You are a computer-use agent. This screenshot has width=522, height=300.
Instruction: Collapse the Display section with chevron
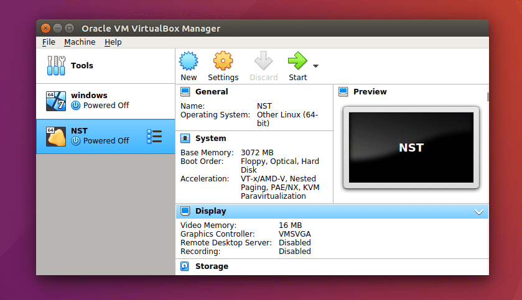[x=478, y=212]
